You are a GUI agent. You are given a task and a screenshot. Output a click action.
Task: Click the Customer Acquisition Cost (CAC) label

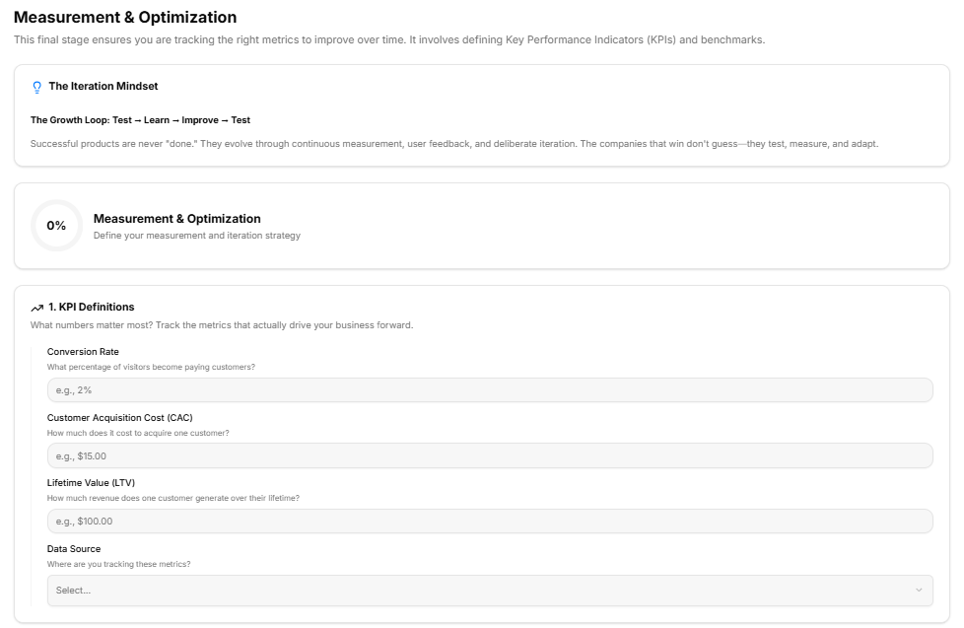(120, 418)
